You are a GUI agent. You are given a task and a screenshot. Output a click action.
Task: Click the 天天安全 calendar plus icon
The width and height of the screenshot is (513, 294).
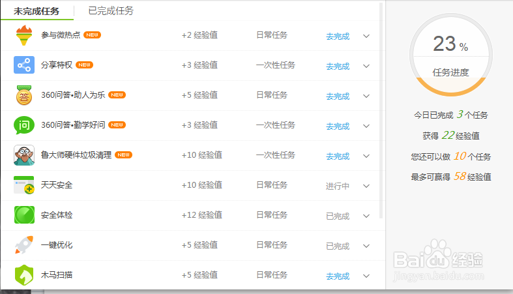coord(24,185)
